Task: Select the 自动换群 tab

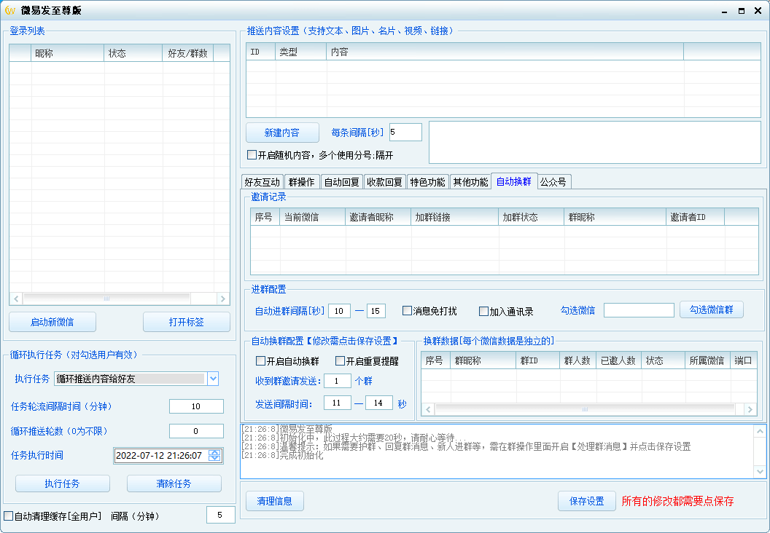Action: [513, 181]
